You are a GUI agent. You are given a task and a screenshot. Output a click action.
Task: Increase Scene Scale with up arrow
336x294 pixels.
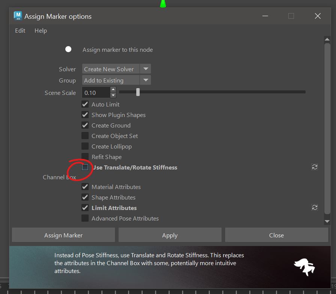(113, 90)
